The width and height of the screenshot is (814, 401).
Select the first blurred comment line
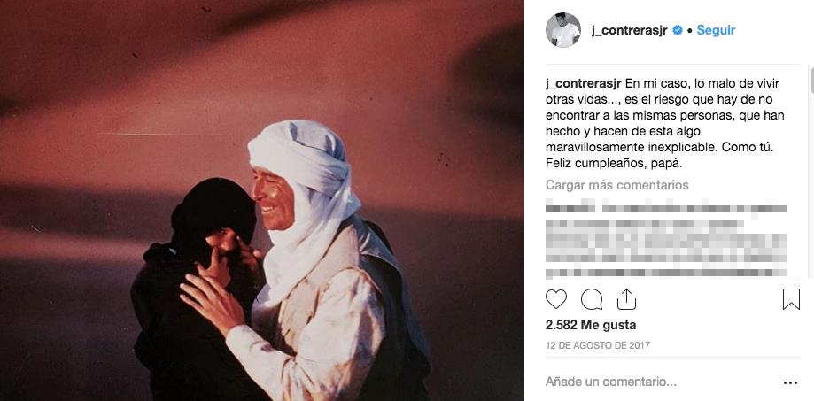pos(666,209)
